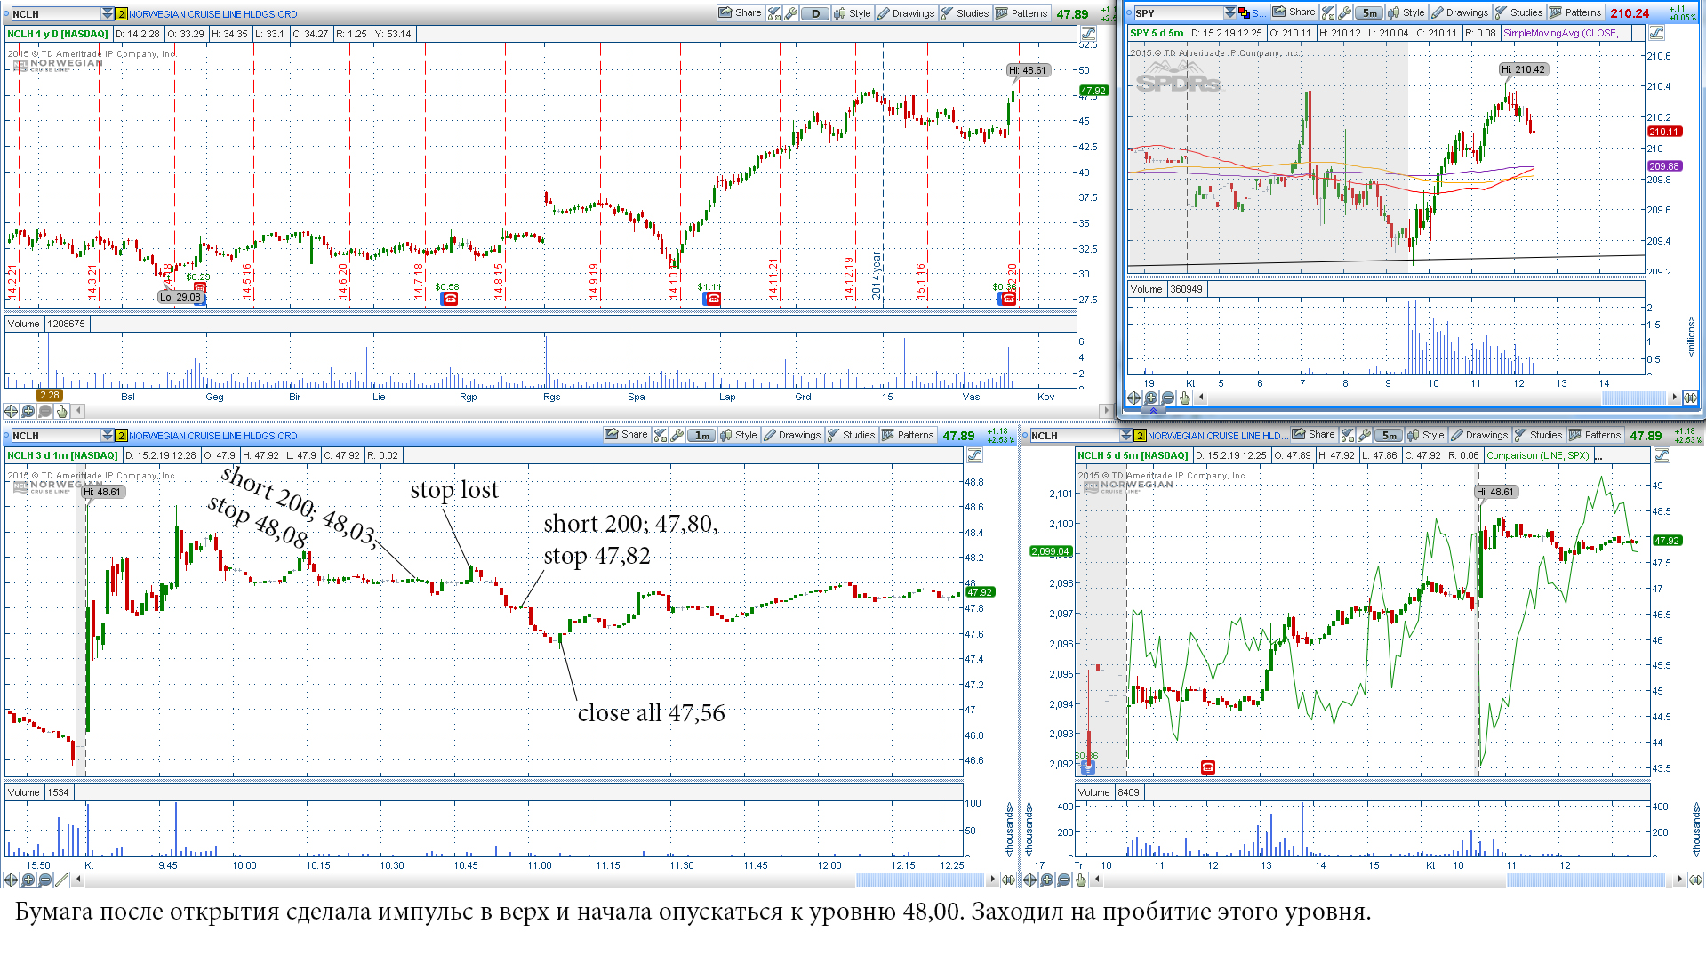
Task: Toggle the D timeframe button on the top NCLH chart
Action: 815,13
